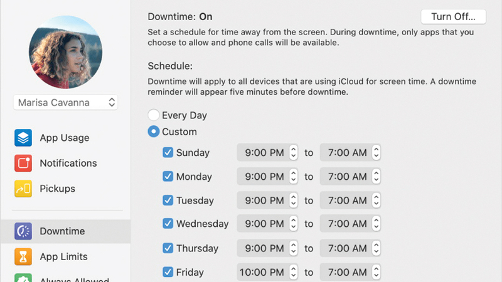Adjust the Friday 10:00 PM start stepper

294,272
